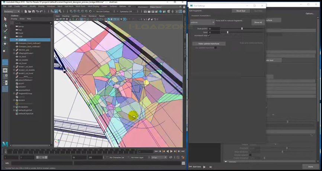Open the Outliner Display menu
The height and width of the screenshot is (171, 322).
tap(14, 19)
